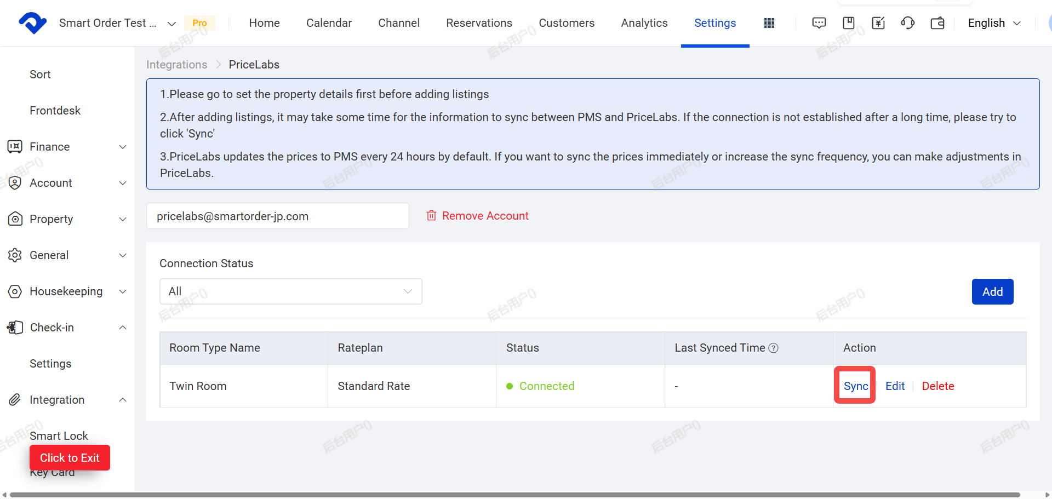
Task: Click the Rateplan column header
Action: click(412, 348)
